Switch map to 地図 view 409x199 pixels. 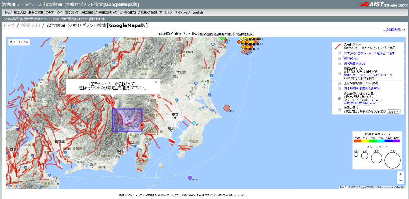12,42
